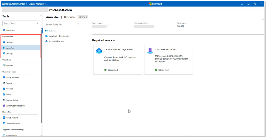Open the PowerShell console icon

click(242, 4)
